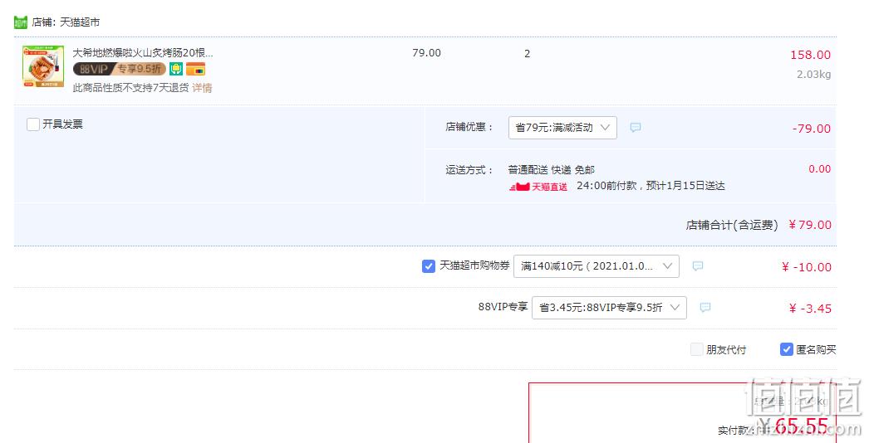This screenshot has width=869, height=443.
Task: Expand the 88VIP专享9.5折 discount dropdown
Action: [609, 307]
